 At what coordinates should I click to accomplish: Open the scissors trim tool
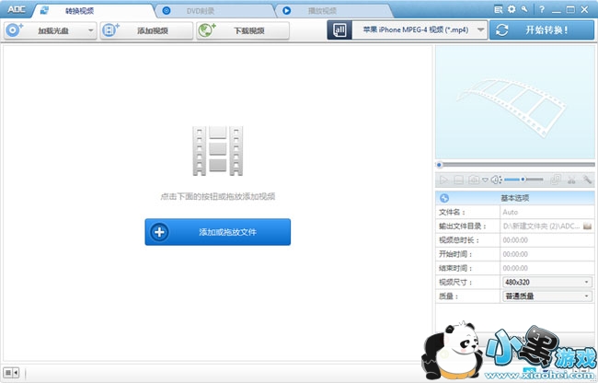click(x=571, y=180)
